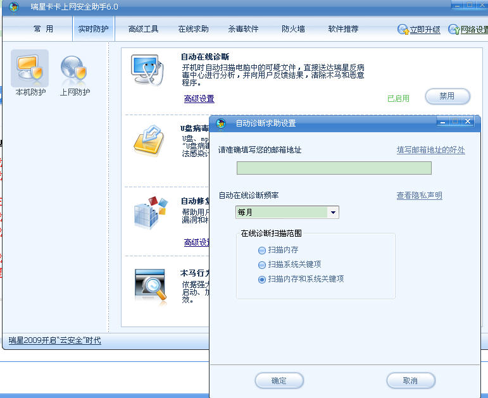Click the 在线诊断扫描范围 group label

click(271, 233)
